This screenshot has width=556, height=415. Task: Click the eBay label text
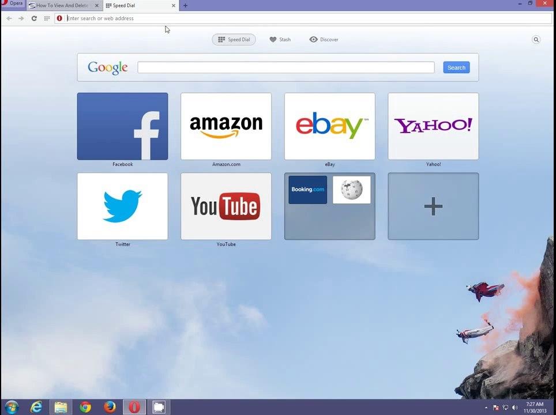click(330, 164)
